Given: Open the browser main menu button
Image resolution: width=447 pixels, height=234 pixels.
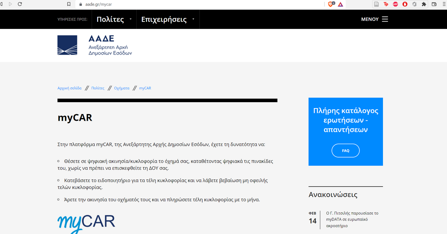Looking at the screenshot, I should click(x=443, y=4).
